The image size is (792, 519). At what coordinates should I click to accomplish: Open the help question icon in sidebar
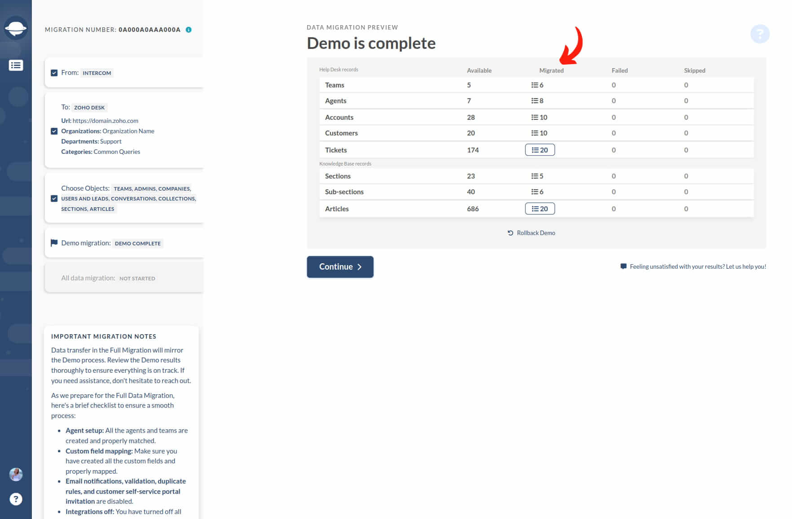(16, 499)
